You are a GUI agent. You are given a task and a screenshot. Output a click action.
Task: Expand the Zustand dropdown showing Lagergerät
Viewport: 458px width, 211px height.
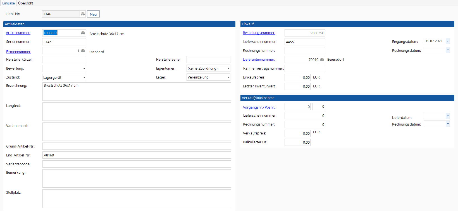[x=84, y=77]
